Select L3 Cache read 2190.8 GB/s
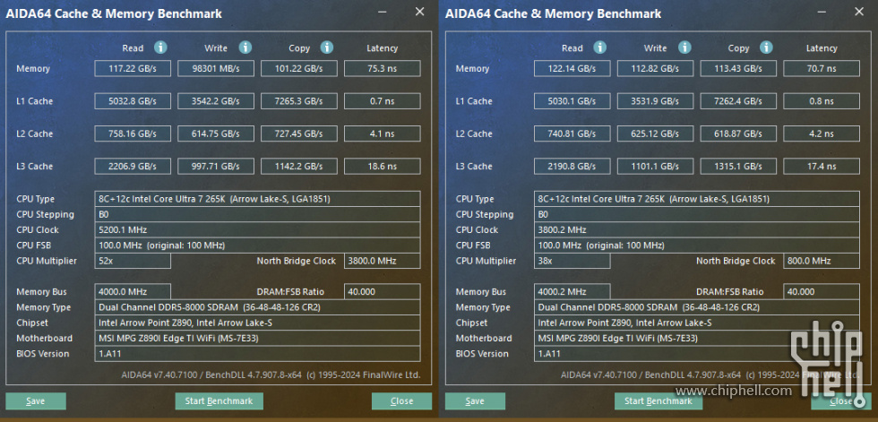Screen dimensions: 878x422 (x=572, y=167)
